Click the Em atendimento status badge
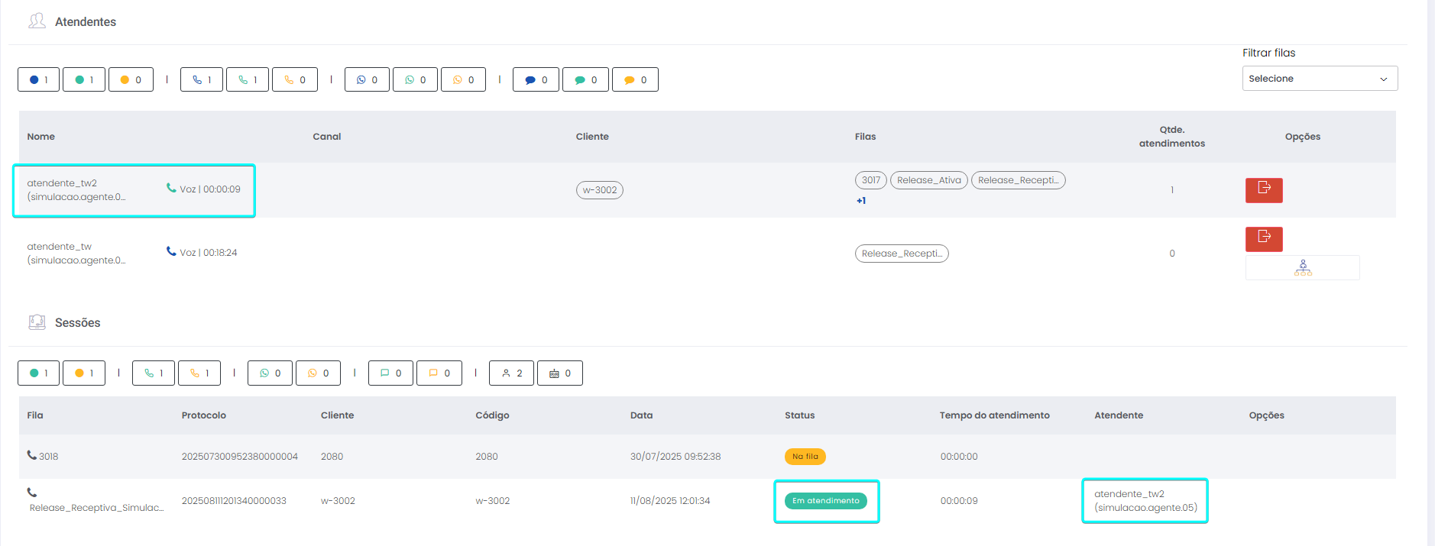 point(825,501)
